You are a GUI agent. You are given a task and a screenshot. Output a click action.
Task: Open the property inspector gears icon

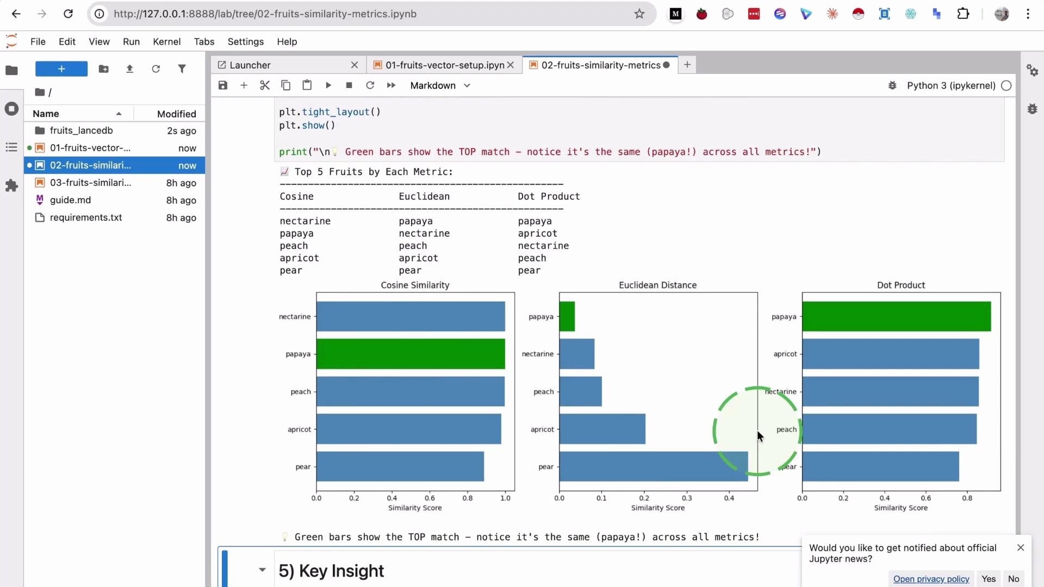pyautogui.click(x=1032, y=70)
